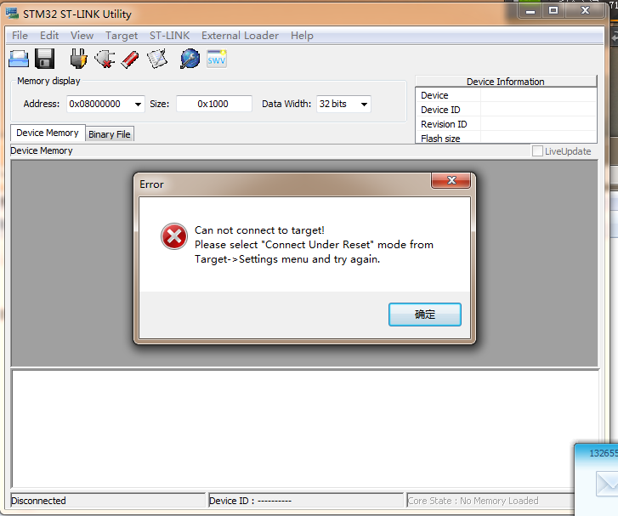Maximize the ST-LINK Utility window
The width and height of the screenshot is (618, 516).
(x=553, y=11)
